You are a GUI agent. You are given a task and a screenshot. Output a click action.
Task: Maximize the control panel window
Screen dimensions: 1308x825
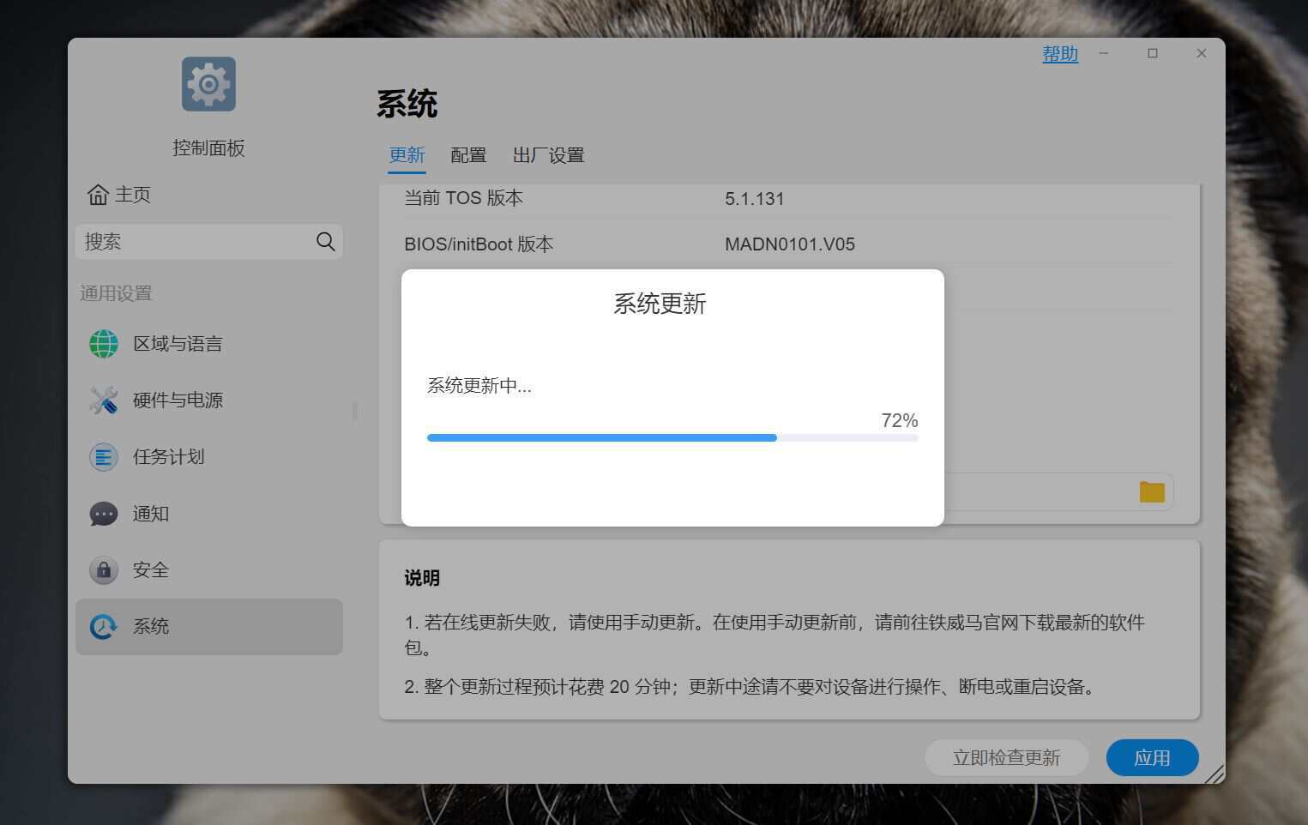point(1153,53)
